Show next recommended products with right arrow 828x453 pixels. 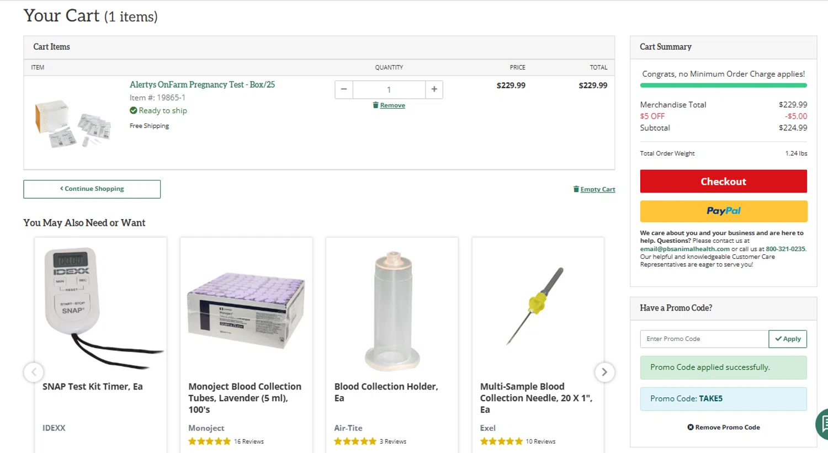pos(604,372)
